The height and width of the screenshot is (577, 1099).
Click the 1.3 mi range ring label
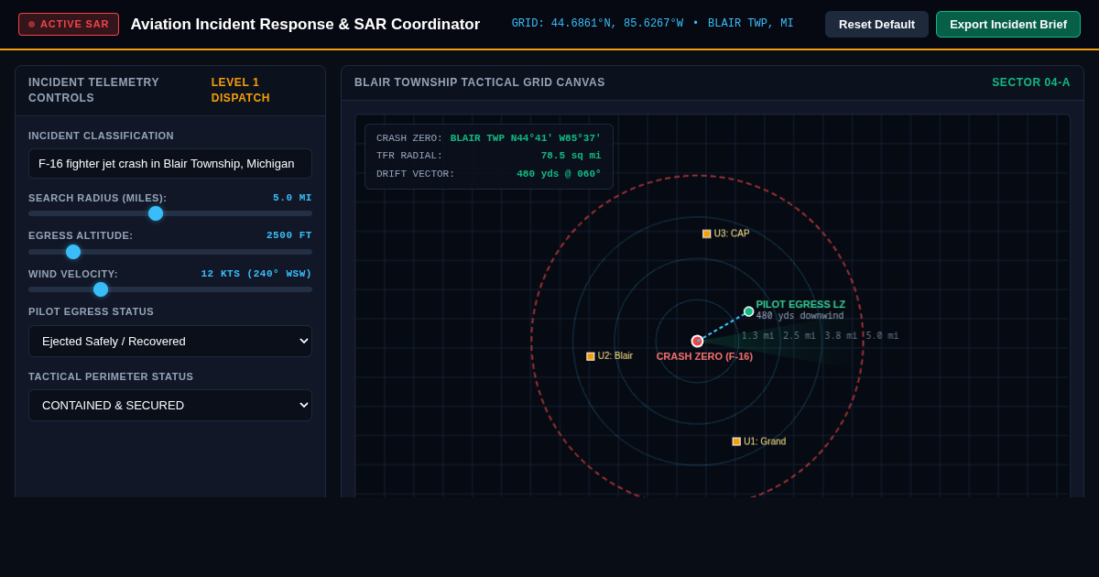coord(757,336)
